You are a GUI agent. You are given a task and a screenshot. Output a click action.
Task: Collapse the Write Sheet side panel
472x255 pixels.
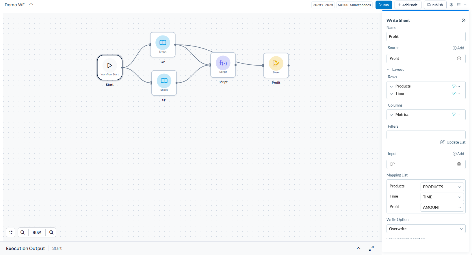[x=463, y=21]
